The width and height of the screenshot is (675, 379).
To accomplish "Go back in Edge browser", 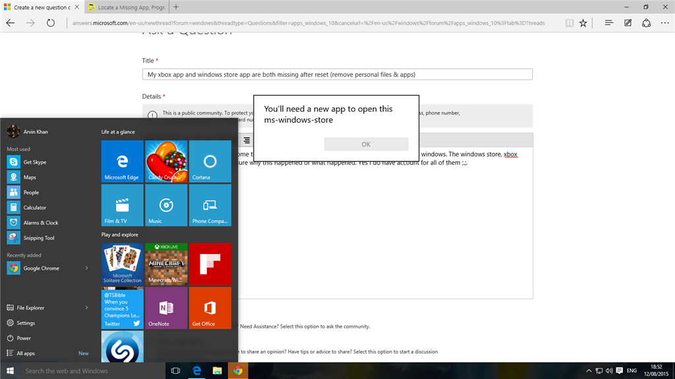I will tap(11, 23).
